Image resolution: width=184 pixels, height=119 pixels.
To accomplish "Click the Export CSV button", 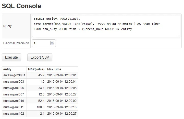I will coord(40,57).
